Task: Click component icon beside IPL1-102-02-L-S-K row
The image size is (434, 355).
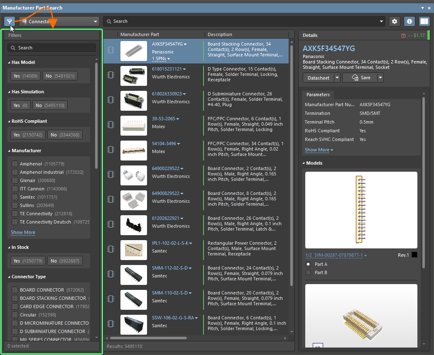Action: click(110, 249)
